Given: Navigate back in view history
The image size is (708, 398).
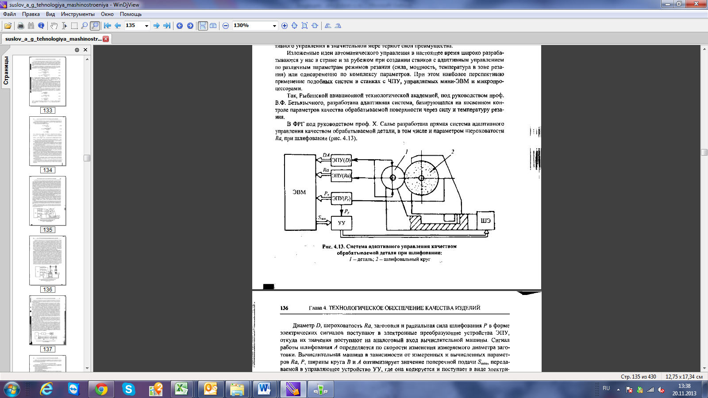Looking at the screenshot, I should coord(180,26).
